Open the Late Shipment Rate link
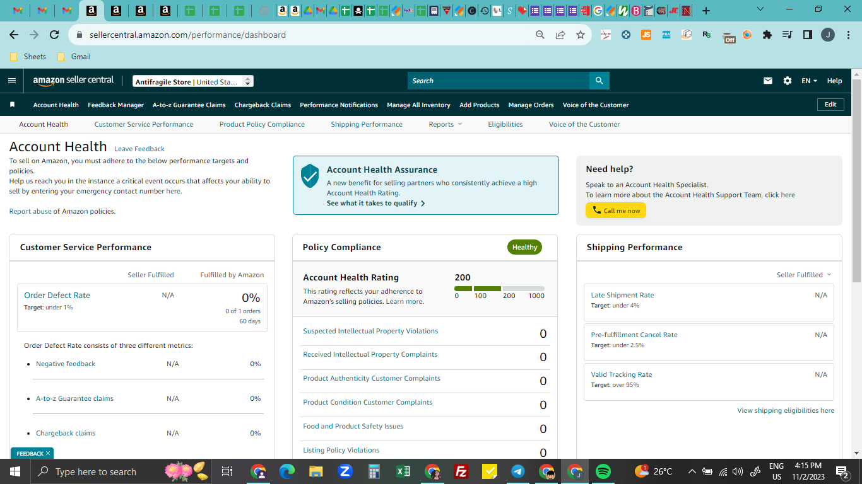862x484 pixels. 622,295
